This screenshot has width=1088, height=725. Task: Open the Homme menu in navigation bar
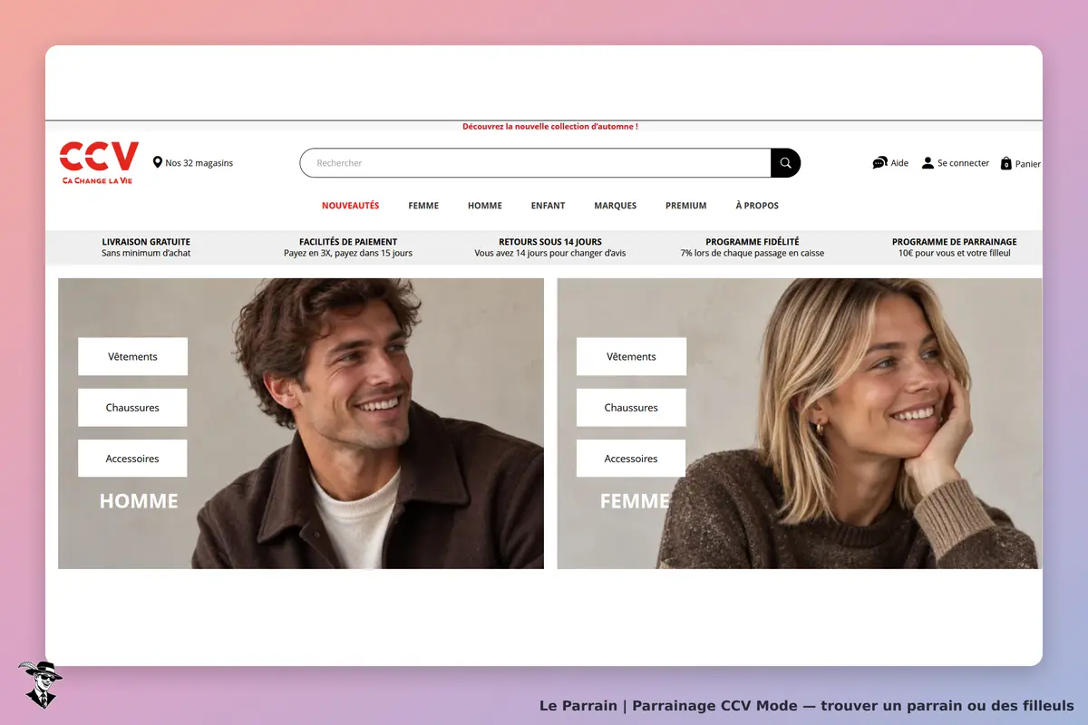(485, 206)
